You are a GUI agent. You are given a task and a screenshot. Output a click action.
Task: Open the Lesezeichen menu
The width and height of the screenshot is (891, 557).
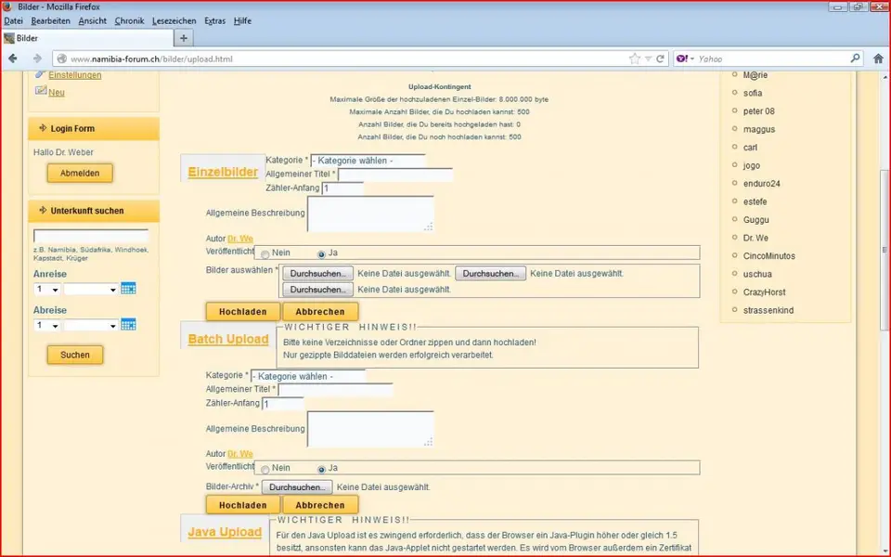[x=174, y=21]
